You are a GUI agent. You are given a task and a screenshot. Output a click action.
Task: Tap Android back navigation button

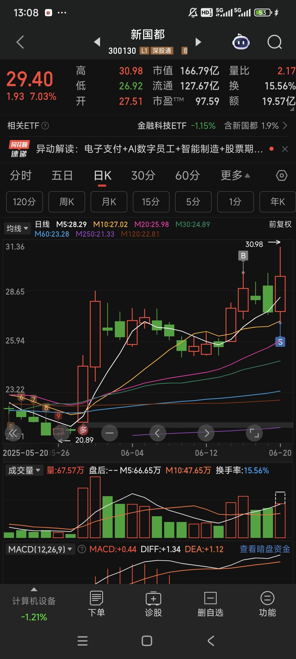point(211,641)
